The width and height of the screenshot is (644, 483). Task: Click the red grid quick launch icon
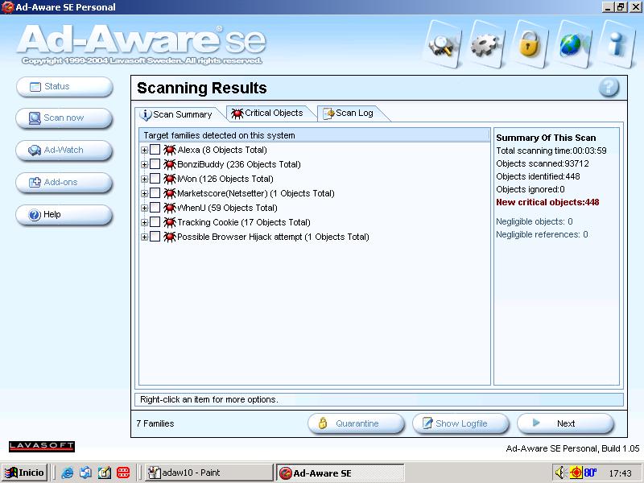pos(123,473)
